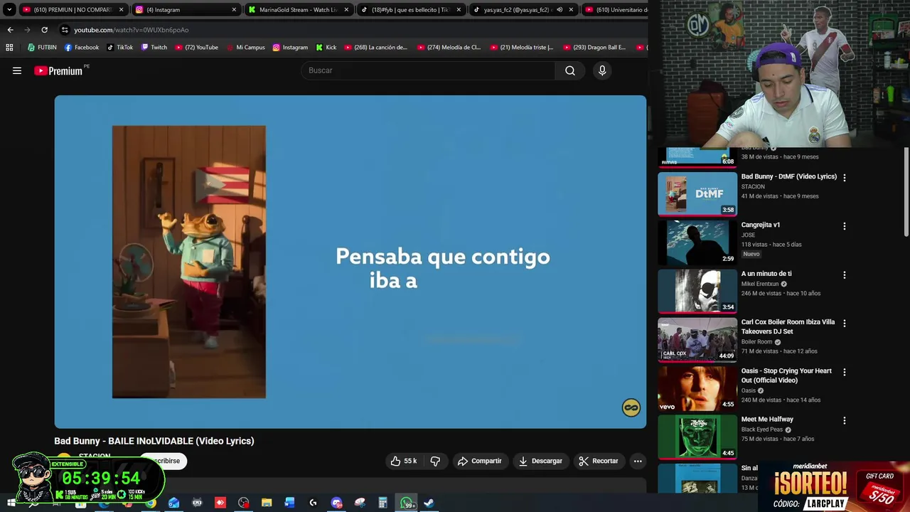Open options for Oasis Stop Crying video
Viewport: 910px width, 512px height.
845,372
